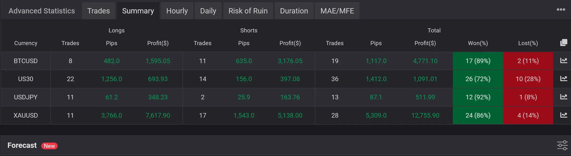This screenshot has height=156, width=571.
Task: Open the chart icon for XAUUSD row
Action: (x=564, y=115)
